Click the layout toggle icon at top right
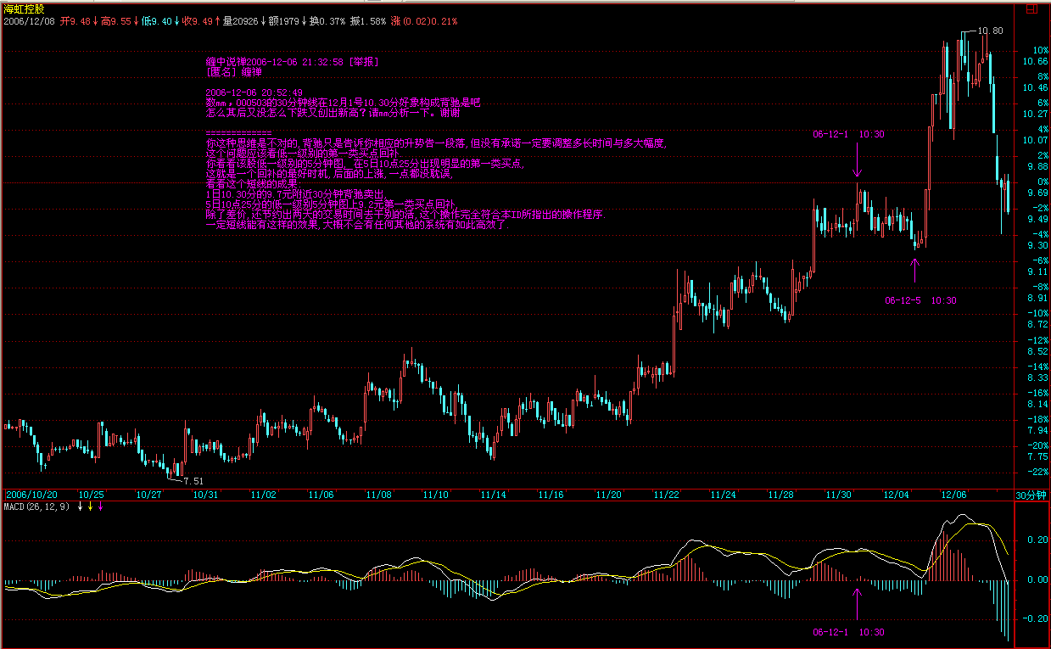 coord(1031,8)
